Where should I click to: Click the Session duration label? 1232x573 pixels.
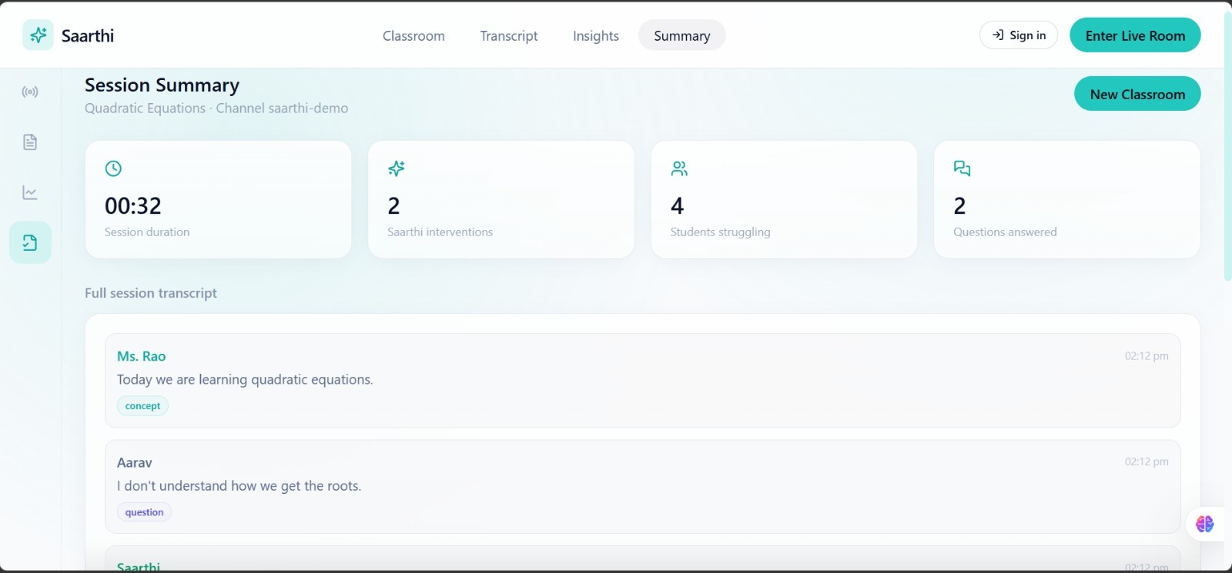[x=147, y=232]
